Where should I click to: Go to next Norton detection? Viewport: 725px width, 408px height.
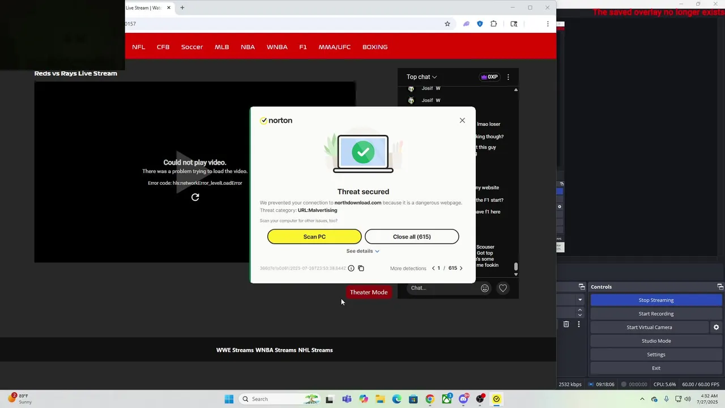(461, 268)
